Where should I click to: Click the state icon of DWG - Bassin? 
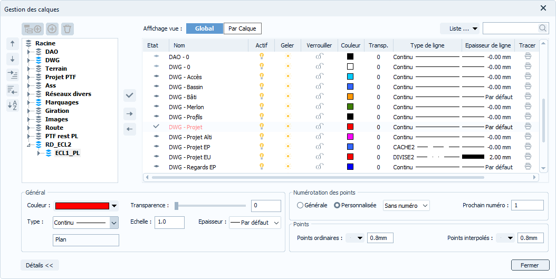coord(156,86)
